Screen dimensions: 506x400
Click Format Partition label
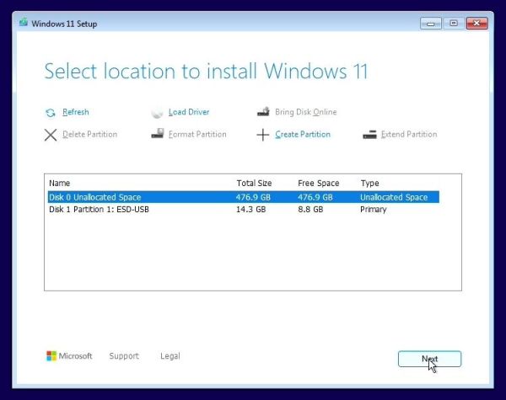coord(197,134)
